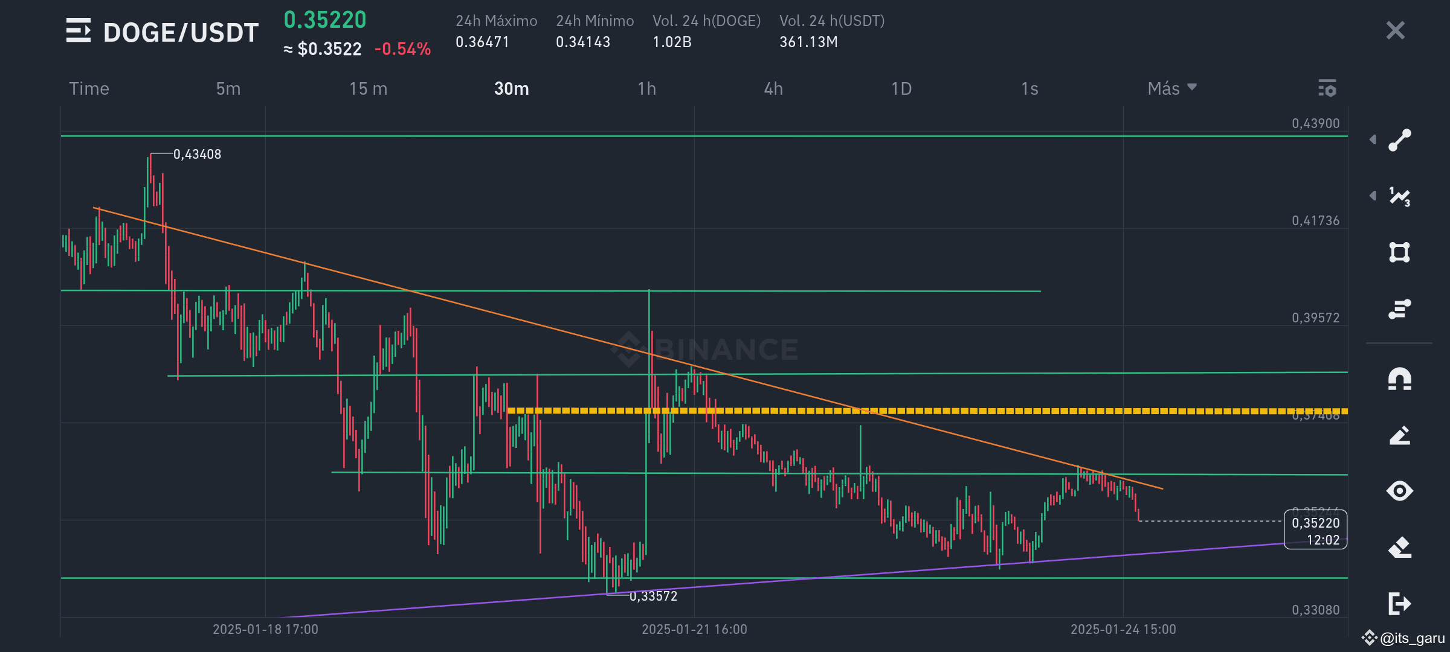
Task: Open the pair list menu icon
Action: [79, 31]
